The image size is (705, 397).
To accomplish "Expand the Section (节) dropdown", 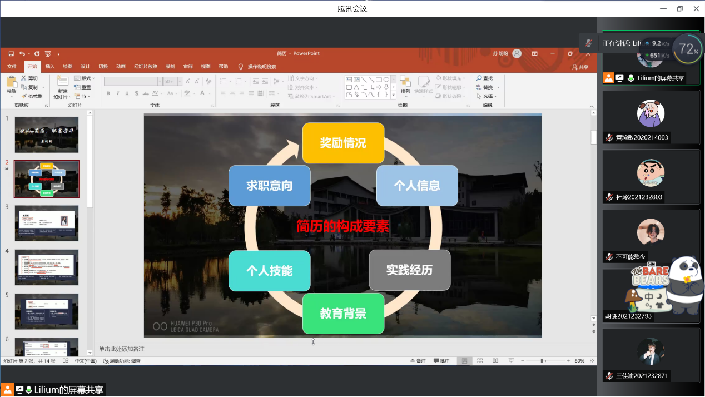I will pos(85,96).
